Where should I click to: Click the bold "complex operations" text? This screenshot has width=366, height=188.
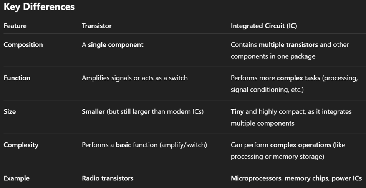click(300, 145)
